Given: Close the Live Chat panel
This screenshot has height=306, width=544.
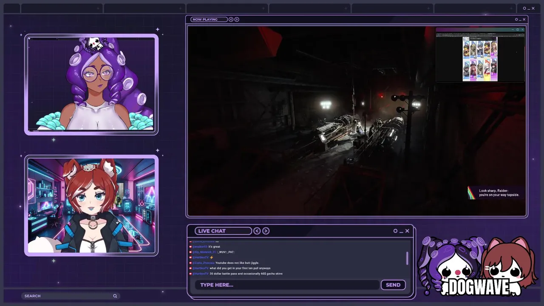Looking at the screenshot, I should 407,231.
